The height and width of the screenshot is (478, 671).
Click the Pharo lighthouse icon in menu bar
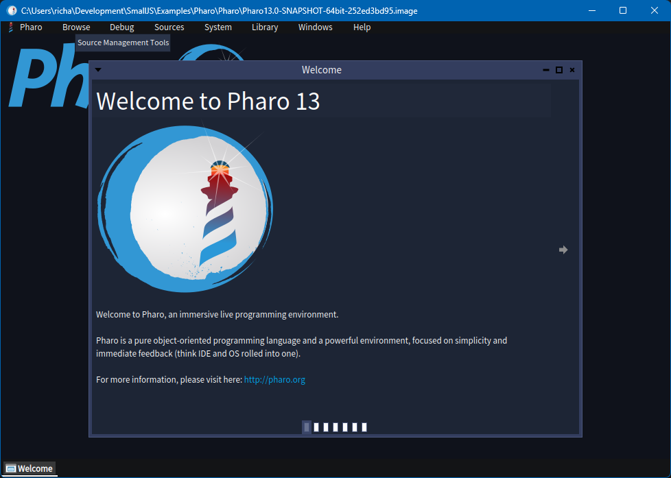click(x=11, y=27)
